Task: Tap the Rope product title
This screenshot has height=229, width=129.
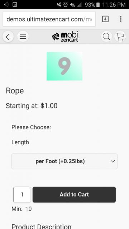Action: tap(15, 91)
